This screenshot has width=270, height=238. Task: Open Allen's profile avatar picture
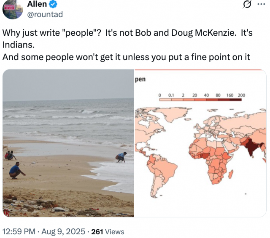(x=12, y=8)
